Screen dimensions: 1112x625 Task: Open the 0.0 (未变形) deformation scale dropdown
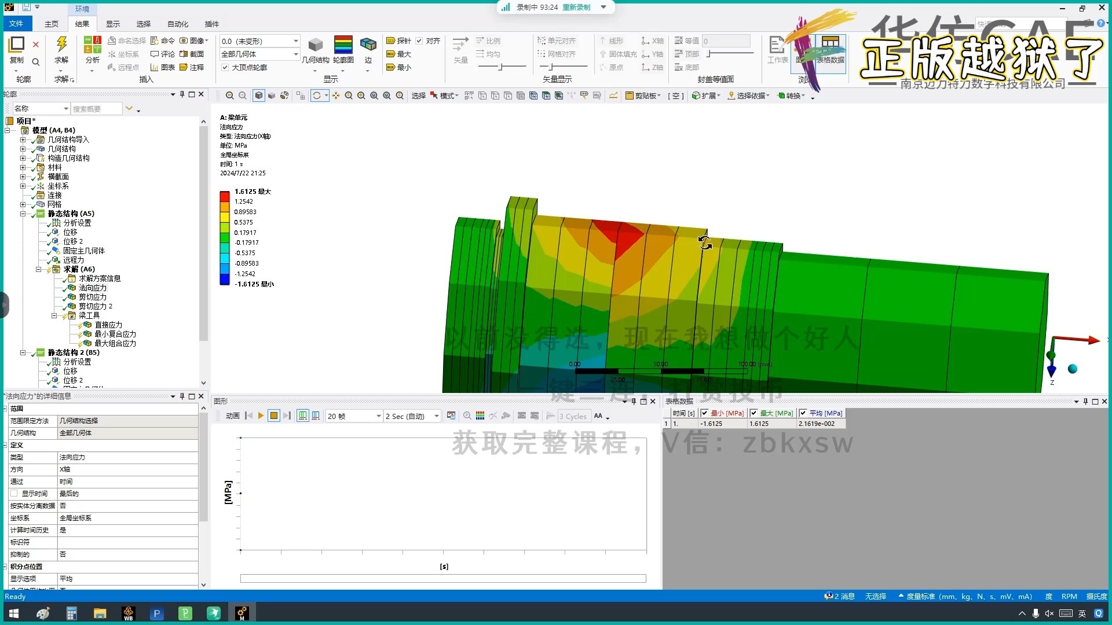[295, 41]
